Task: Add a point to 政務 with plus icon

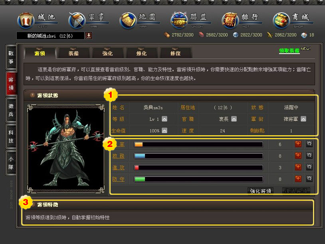Action: tap(298, 156)
